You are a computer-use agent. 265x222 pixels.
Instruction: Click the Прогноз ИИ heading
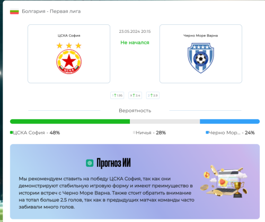113,163
